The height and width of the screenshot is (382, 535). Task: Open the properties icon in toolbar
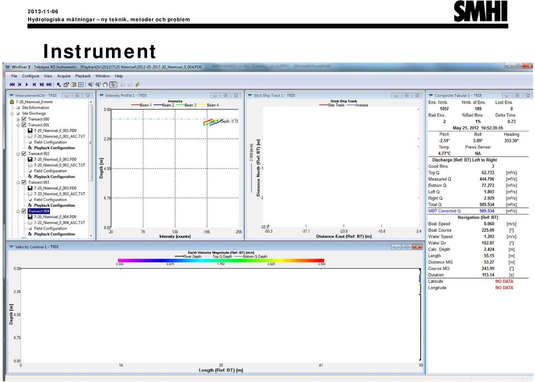[66, 85]
